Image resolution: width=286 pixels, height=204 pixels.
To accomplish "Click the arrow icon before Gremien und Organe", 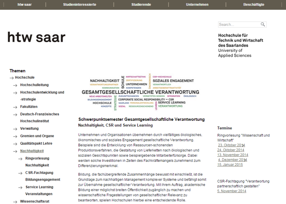I will pos(15,136).
